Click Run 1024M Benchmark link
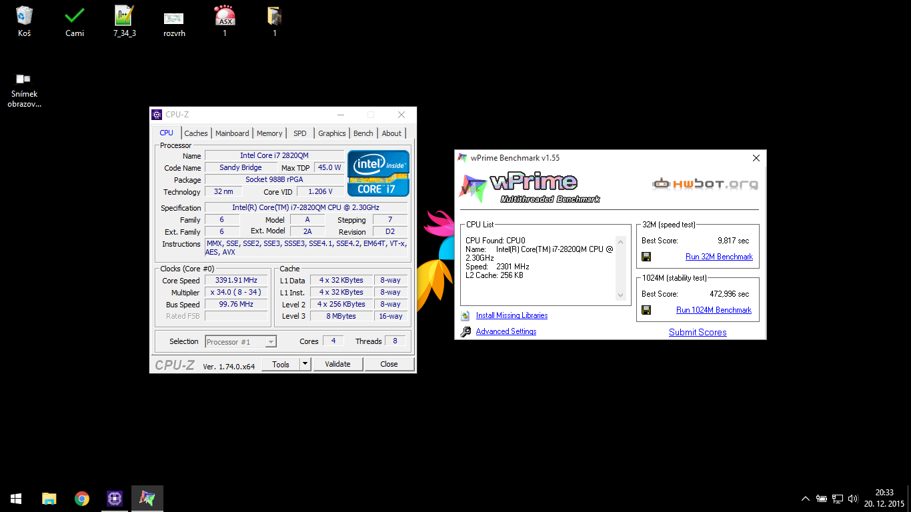 point(714,310)
